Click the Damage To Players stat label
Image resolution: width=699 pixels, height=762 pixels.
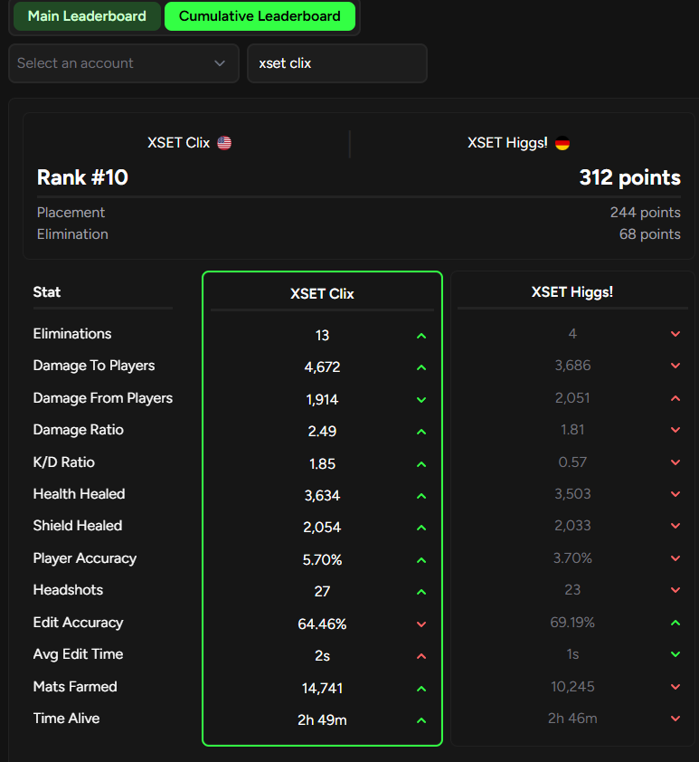point(94,366)
